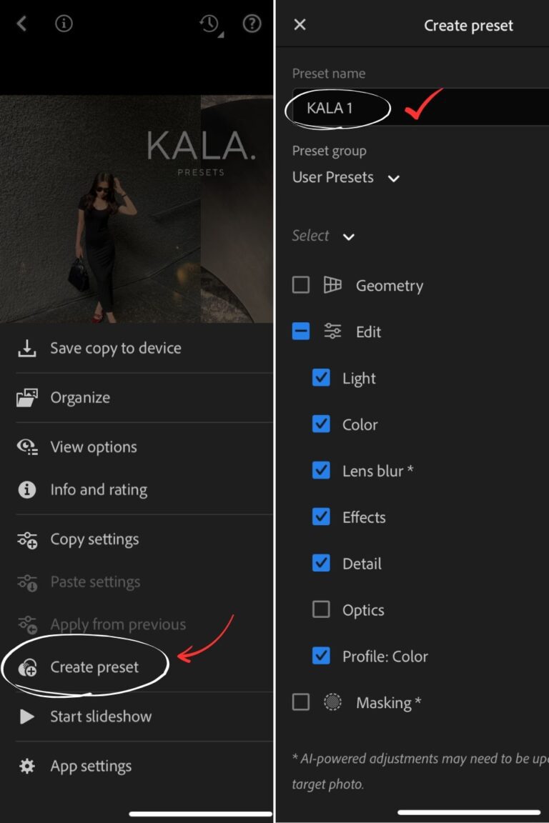This screenshot has width=549, height=823.
Task: Close the Create preset panel
Action: (x=300, y=25)
